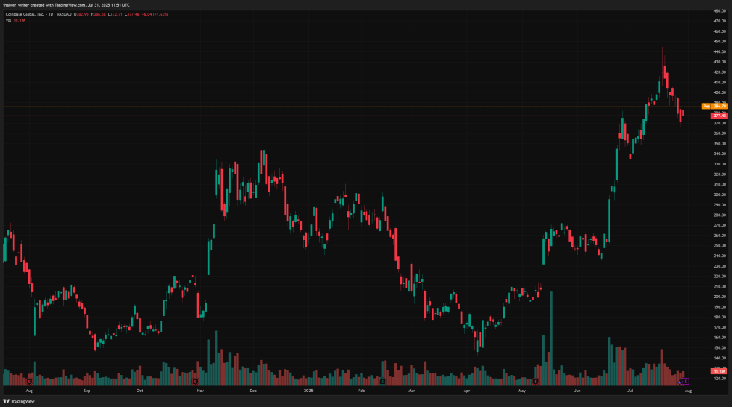The height and width of the screenshot is (407, 732).
Task: Click the C close value in the OHLC legend
Action: [x=131, y=13]
